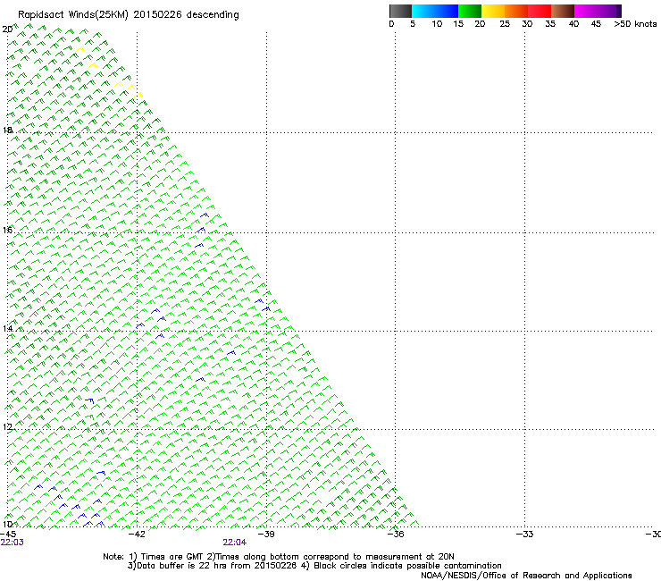This screenshot has width=661, height=581.
Task: Click the latitude label '12'
Action: coord(7,427)
